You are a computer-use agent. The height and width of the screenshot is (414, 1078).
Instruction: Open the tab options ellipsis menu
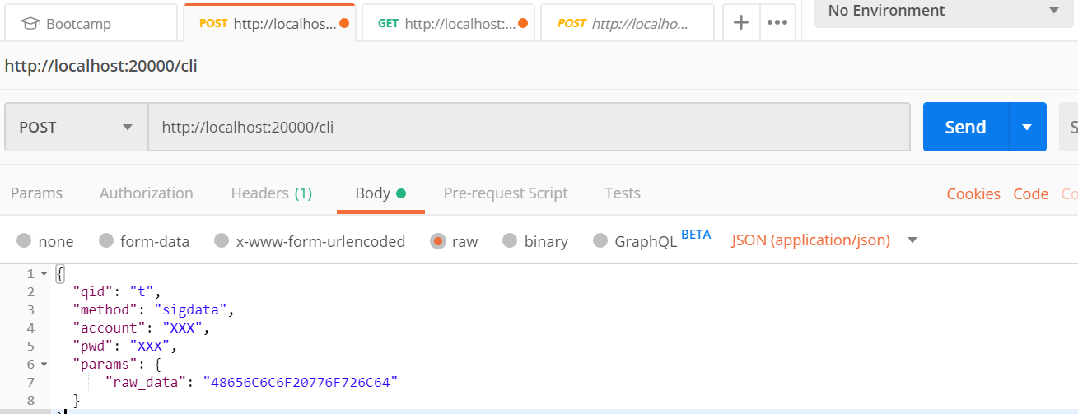(777, 23)
